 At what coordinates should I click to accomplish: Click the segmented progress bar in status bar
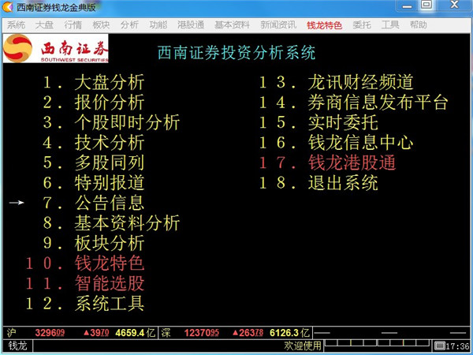tap(377, 343)
